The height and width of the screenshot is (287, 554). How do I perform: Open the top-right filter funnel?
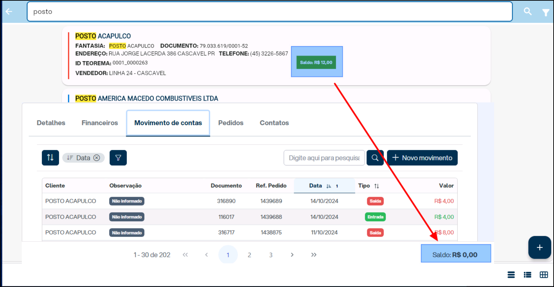tap(545, 13)
